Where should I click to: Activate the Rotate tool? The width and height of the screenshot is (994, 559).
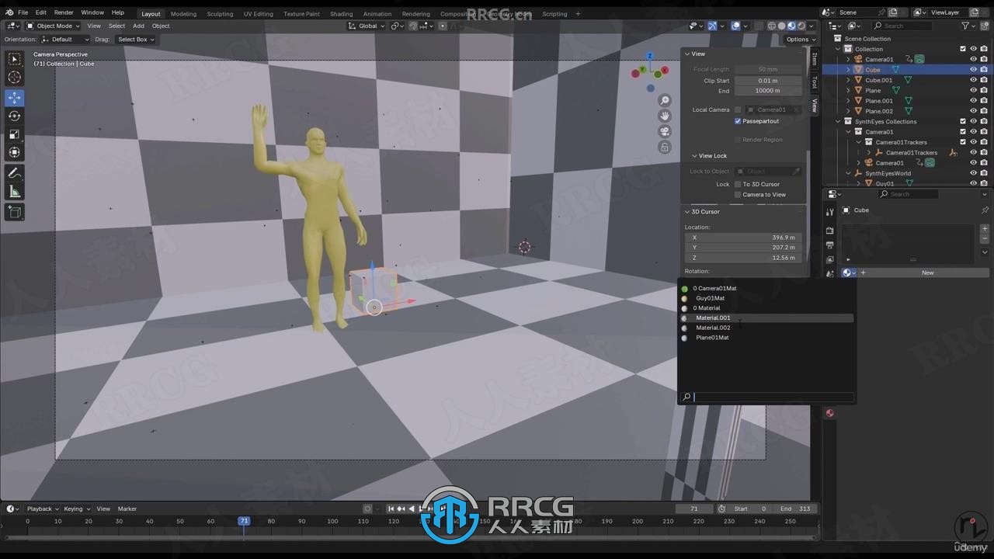click(x=15, y=116)
